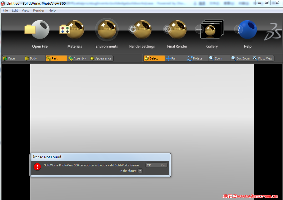The image size is (283, 200).
Task: Minimize the PhotoView 360 window
Action: pos(259,2)
